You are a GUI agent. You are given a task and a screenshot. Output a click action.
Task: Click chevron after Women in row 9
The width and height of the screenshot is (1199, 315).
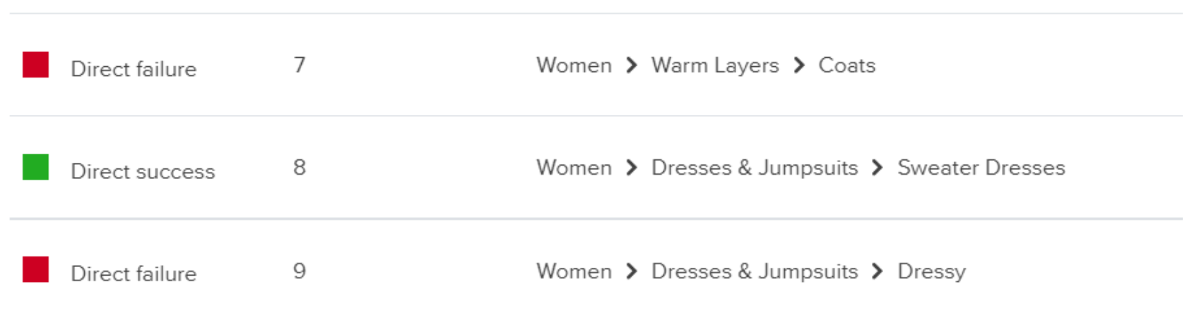(x=632, y=271)
